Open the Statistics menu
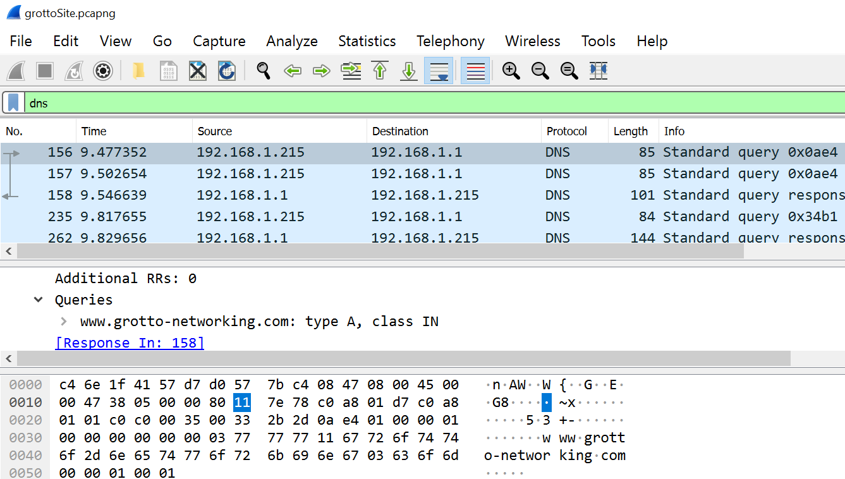This screenshot has width=845, height=479. coord(367,41)
